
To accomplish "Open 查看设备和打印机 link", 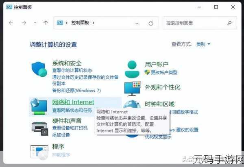I will [70, 128].
